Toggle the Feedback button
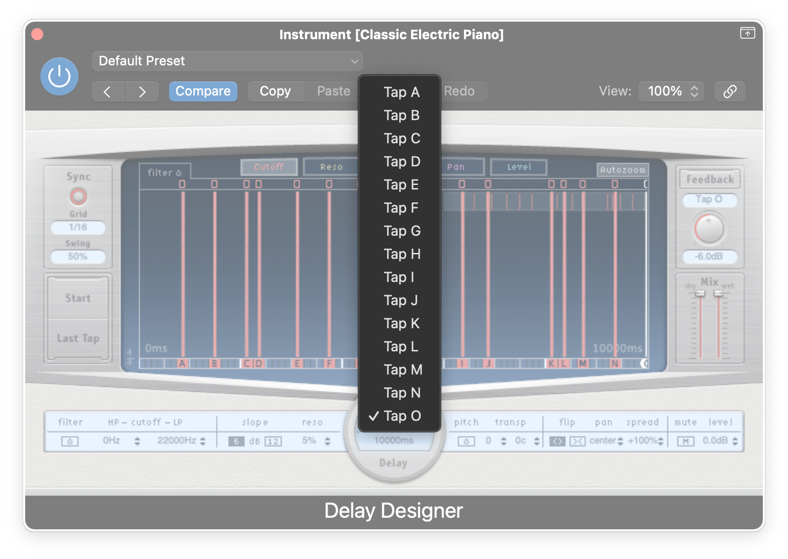 [x=710, y=179]
